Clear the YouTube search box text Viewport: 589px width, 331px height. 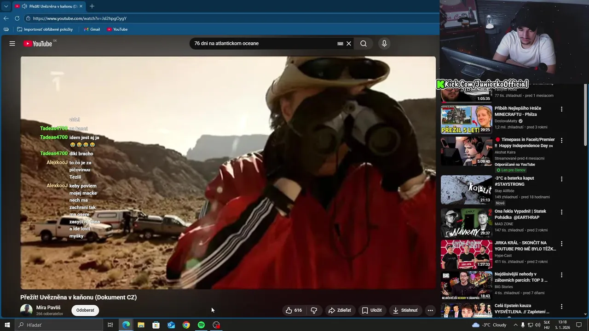(x=349, y=44)
